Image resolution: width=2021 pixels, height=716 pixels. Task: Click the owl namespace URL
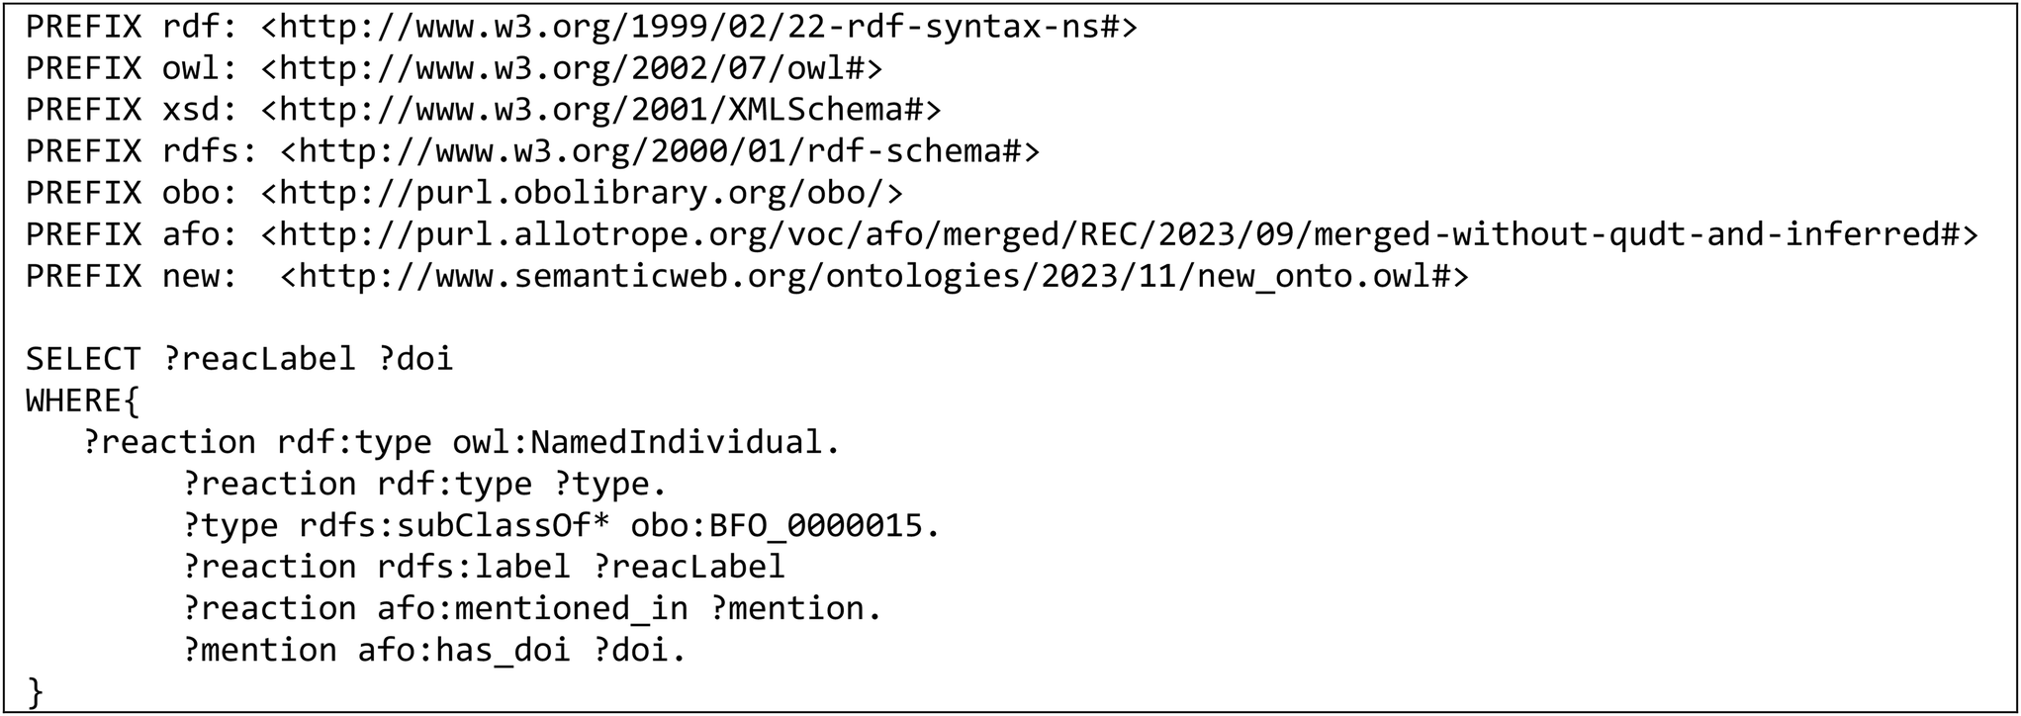click(x=572, y=68)
